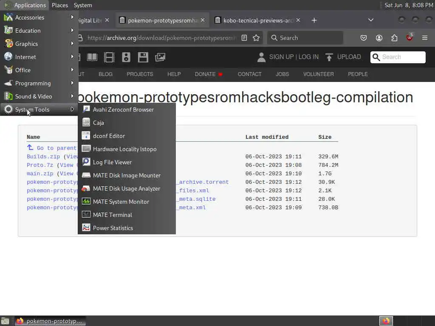Viewport: 435px width, 326px height.
Task: Toggle reader view icon in address bar
Action: [x=244, y=38]
